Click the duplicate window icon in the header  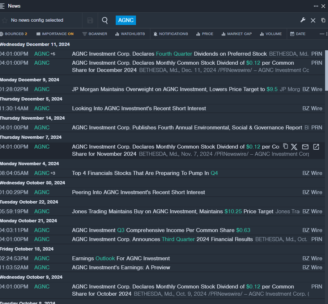(323, 20)
